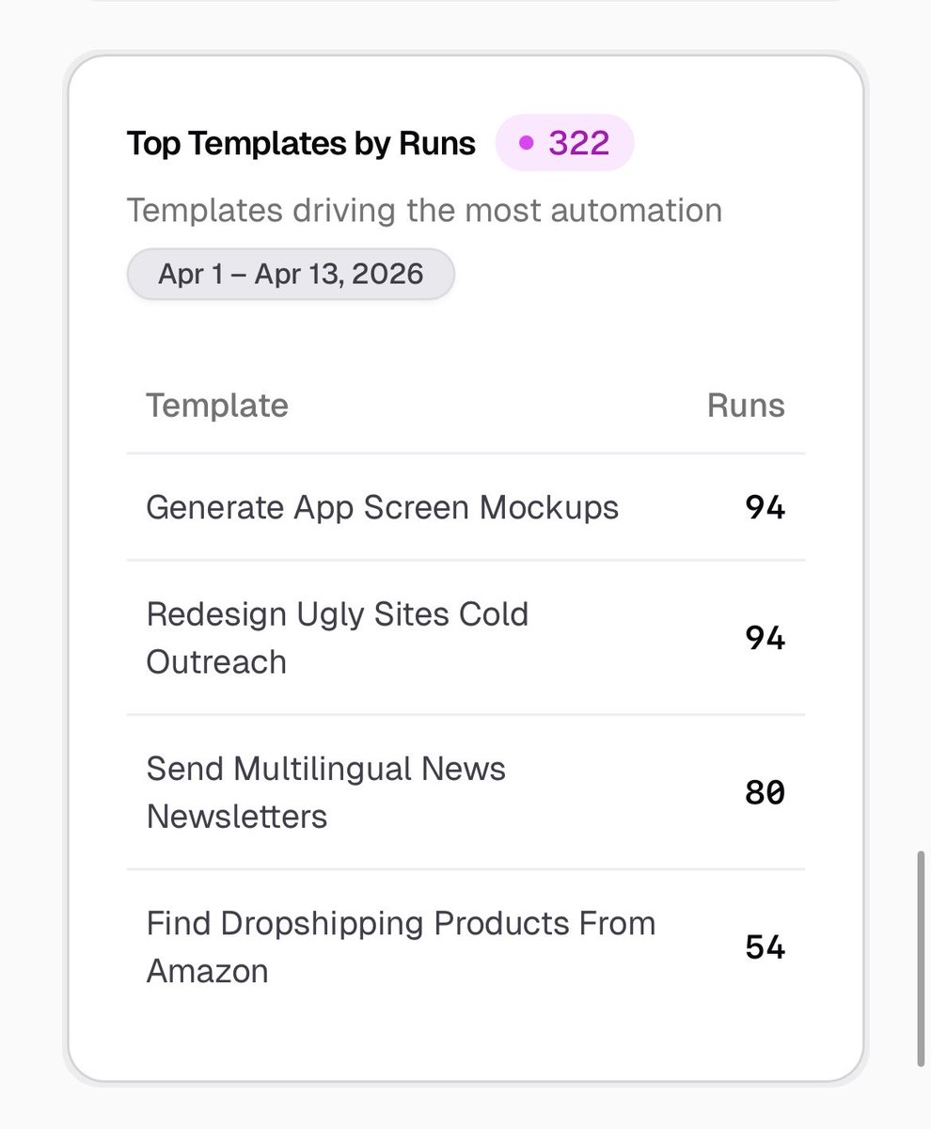This screenshot has height=1129, width=931.
Task: Sort by the Runs column header
Action: 746,405
